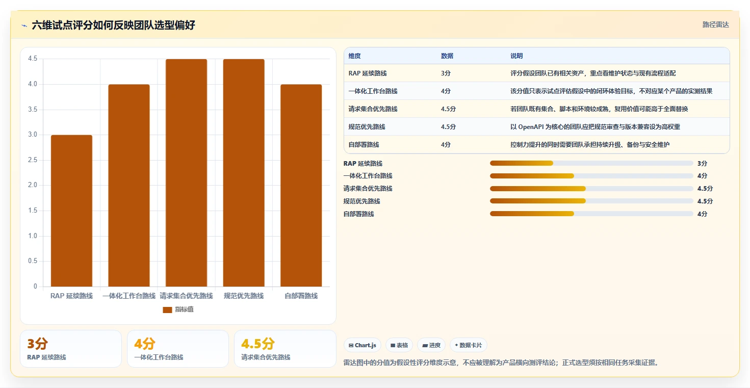Click the 自部署路线 progress bar
750x388 pixels.
[591, 214]
